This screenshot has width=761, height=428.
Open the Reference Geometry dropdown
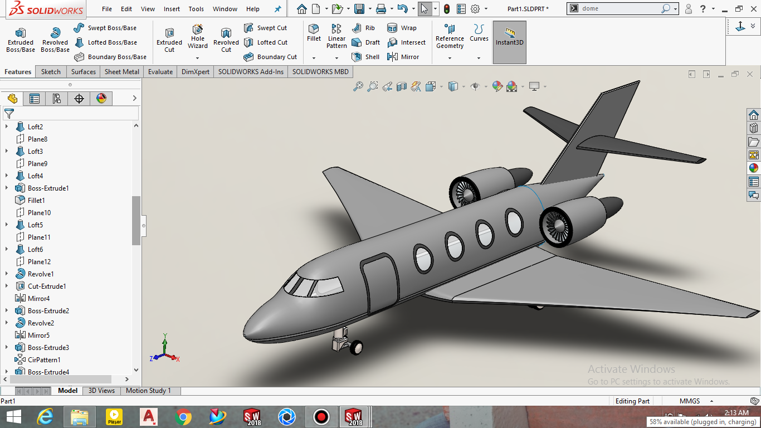(450, 58)
